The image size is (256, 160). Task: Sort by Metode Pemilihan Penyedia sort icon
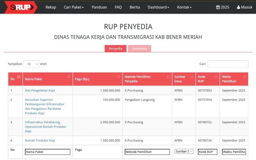point(168,77)
